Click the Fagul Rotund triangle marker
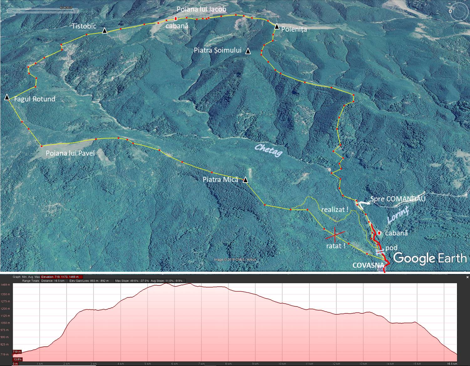 7,97
